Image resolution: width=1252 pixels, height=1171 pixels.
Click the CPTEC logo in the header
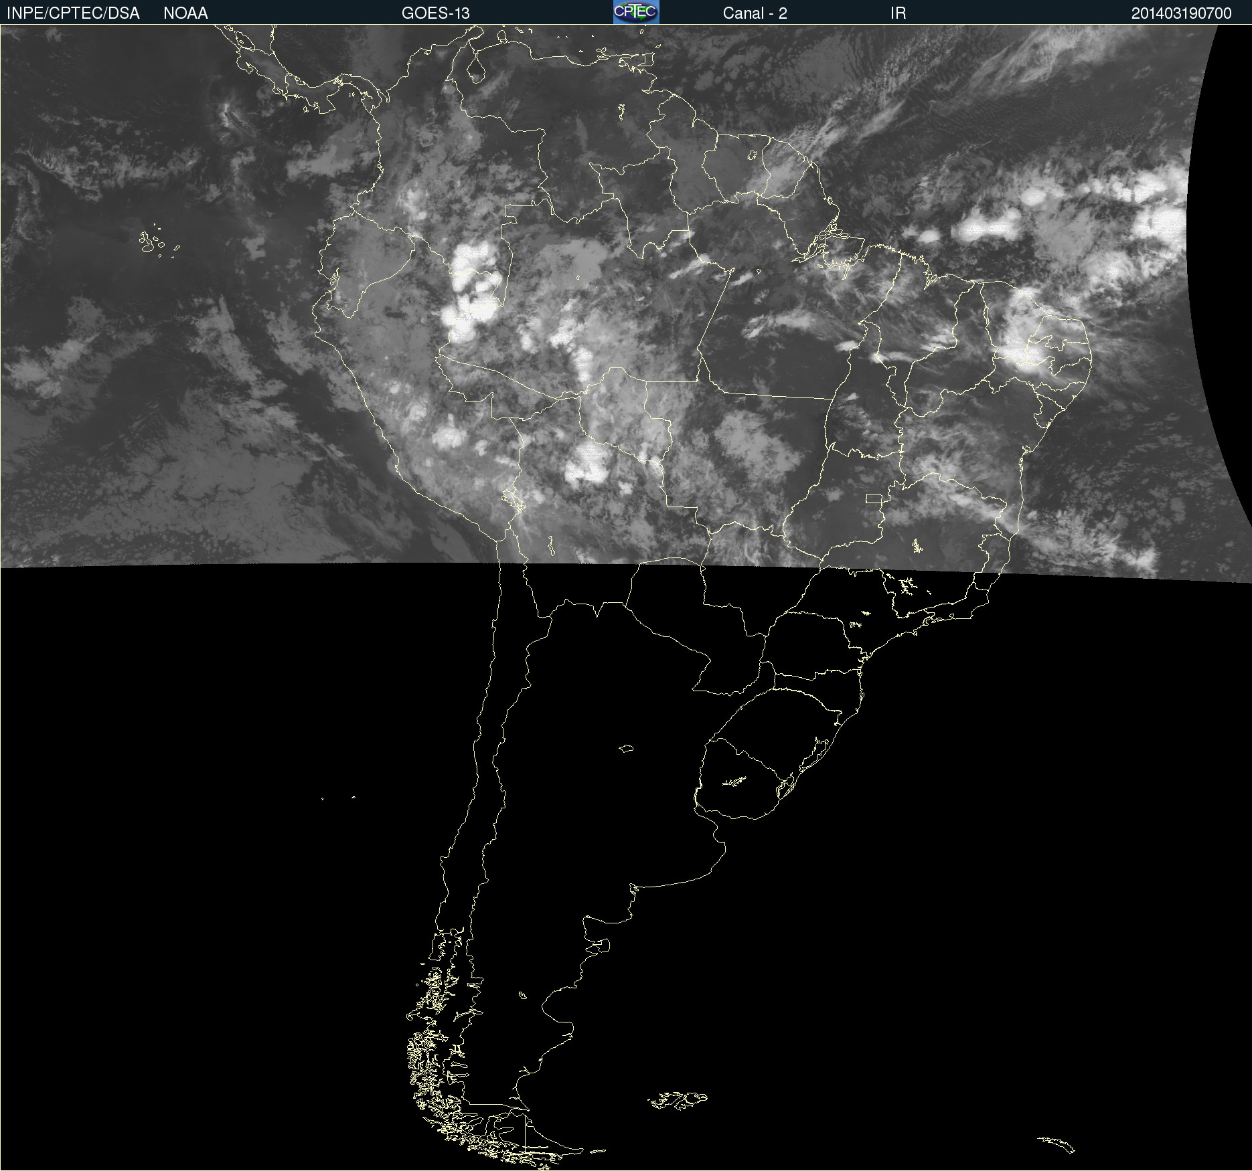(x=636, y=12)
